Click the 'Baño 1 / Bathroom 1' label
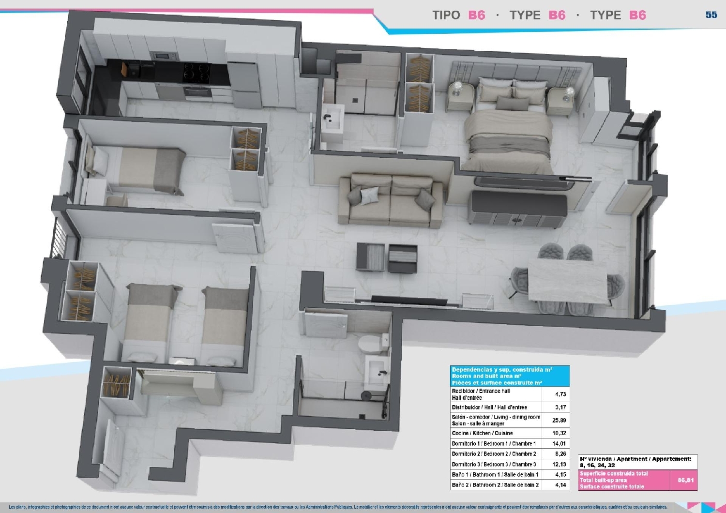 495,475
